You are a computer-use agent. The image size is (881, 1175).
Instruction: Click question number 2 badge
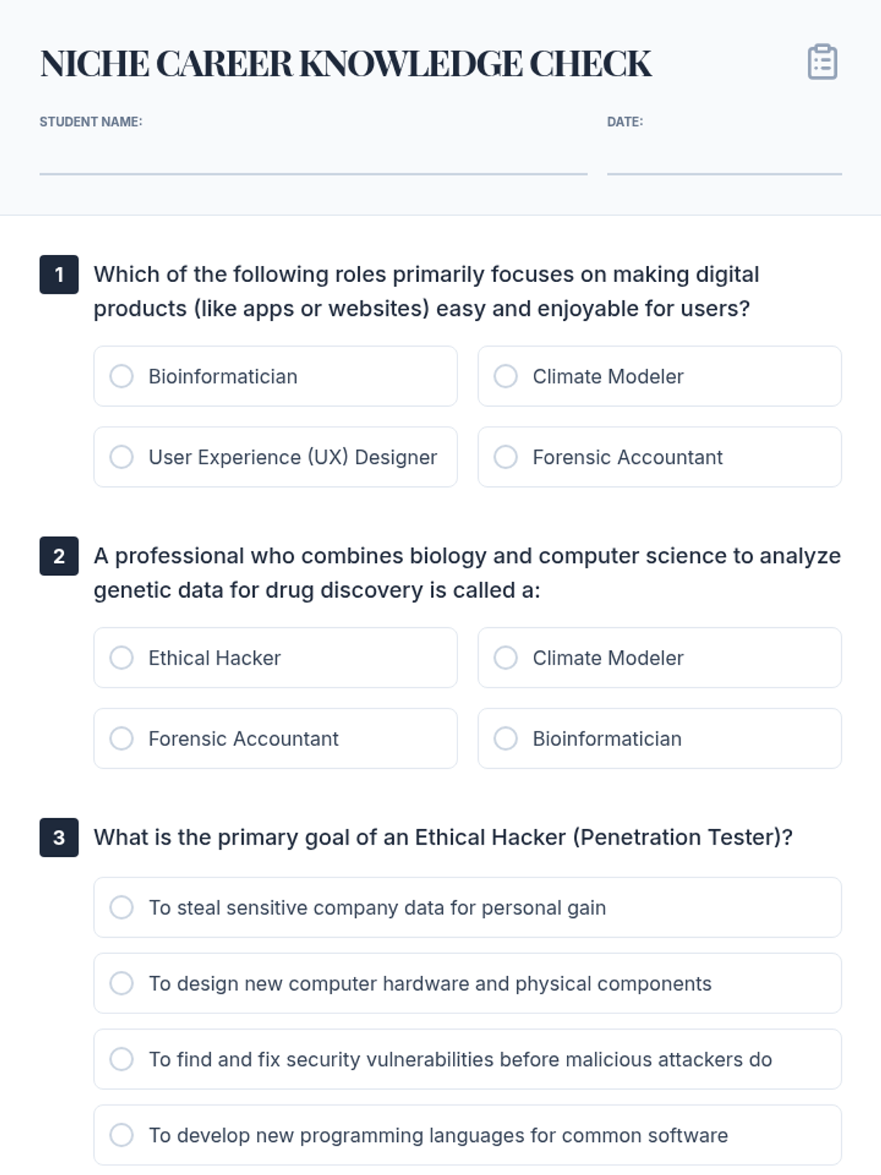59,556
